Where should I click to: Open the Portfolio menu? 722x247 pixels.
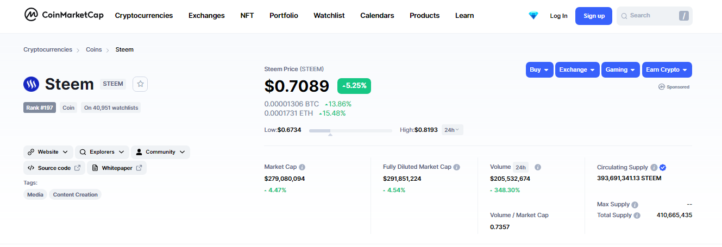coord(284,15)
